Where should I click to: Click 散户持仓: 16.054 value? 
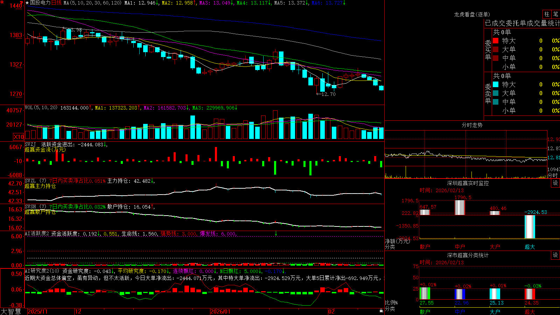pyautogui.click(x=129, y=207)
